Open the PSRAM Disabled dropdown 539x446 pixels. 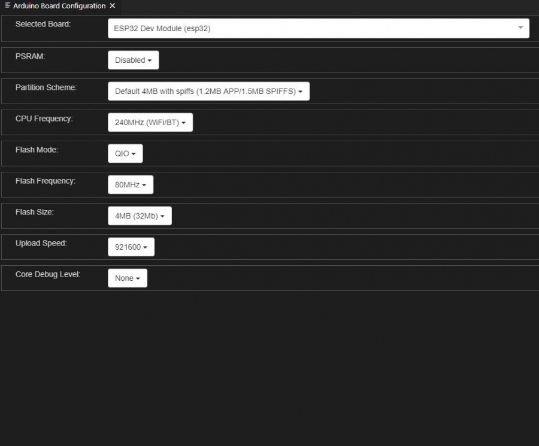(x=133, y=60)
